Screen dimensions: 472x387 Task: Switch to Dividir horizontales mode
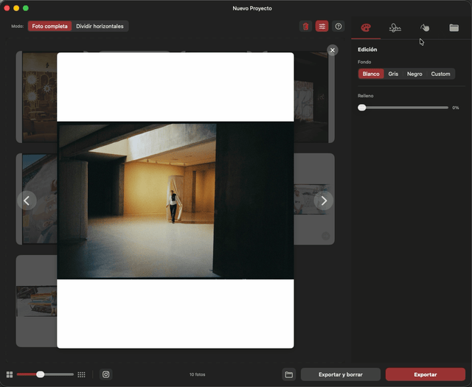[100, 27]
